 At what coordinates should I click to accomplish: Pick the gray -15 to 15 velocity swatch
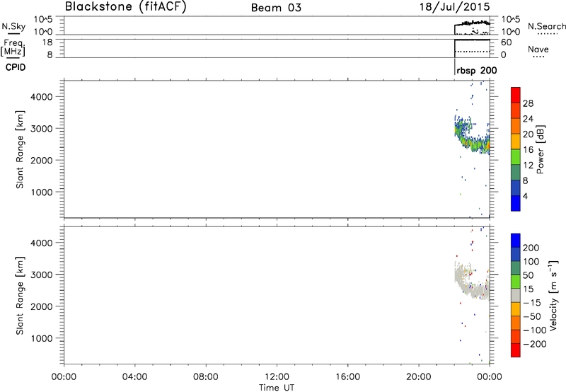(x=516, y=295)
